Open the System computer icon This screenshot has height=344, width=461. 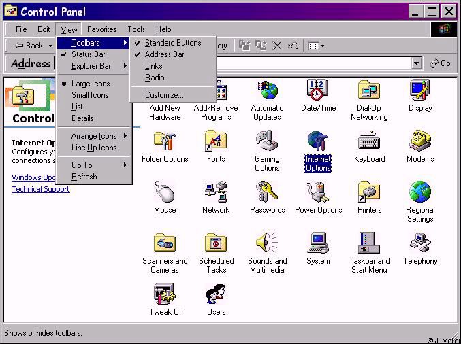(318, 249)
